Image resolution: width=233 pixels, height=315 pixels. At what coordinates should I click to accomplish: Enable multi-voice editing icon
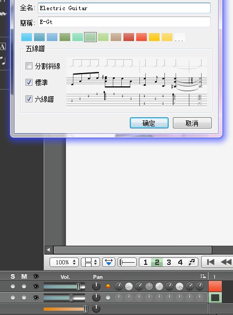point(192,262)
